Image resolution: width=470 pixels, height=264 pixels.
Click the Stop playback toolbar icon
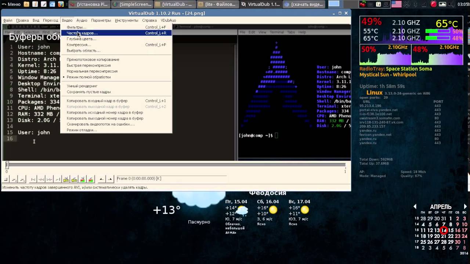tap(6, 179)
